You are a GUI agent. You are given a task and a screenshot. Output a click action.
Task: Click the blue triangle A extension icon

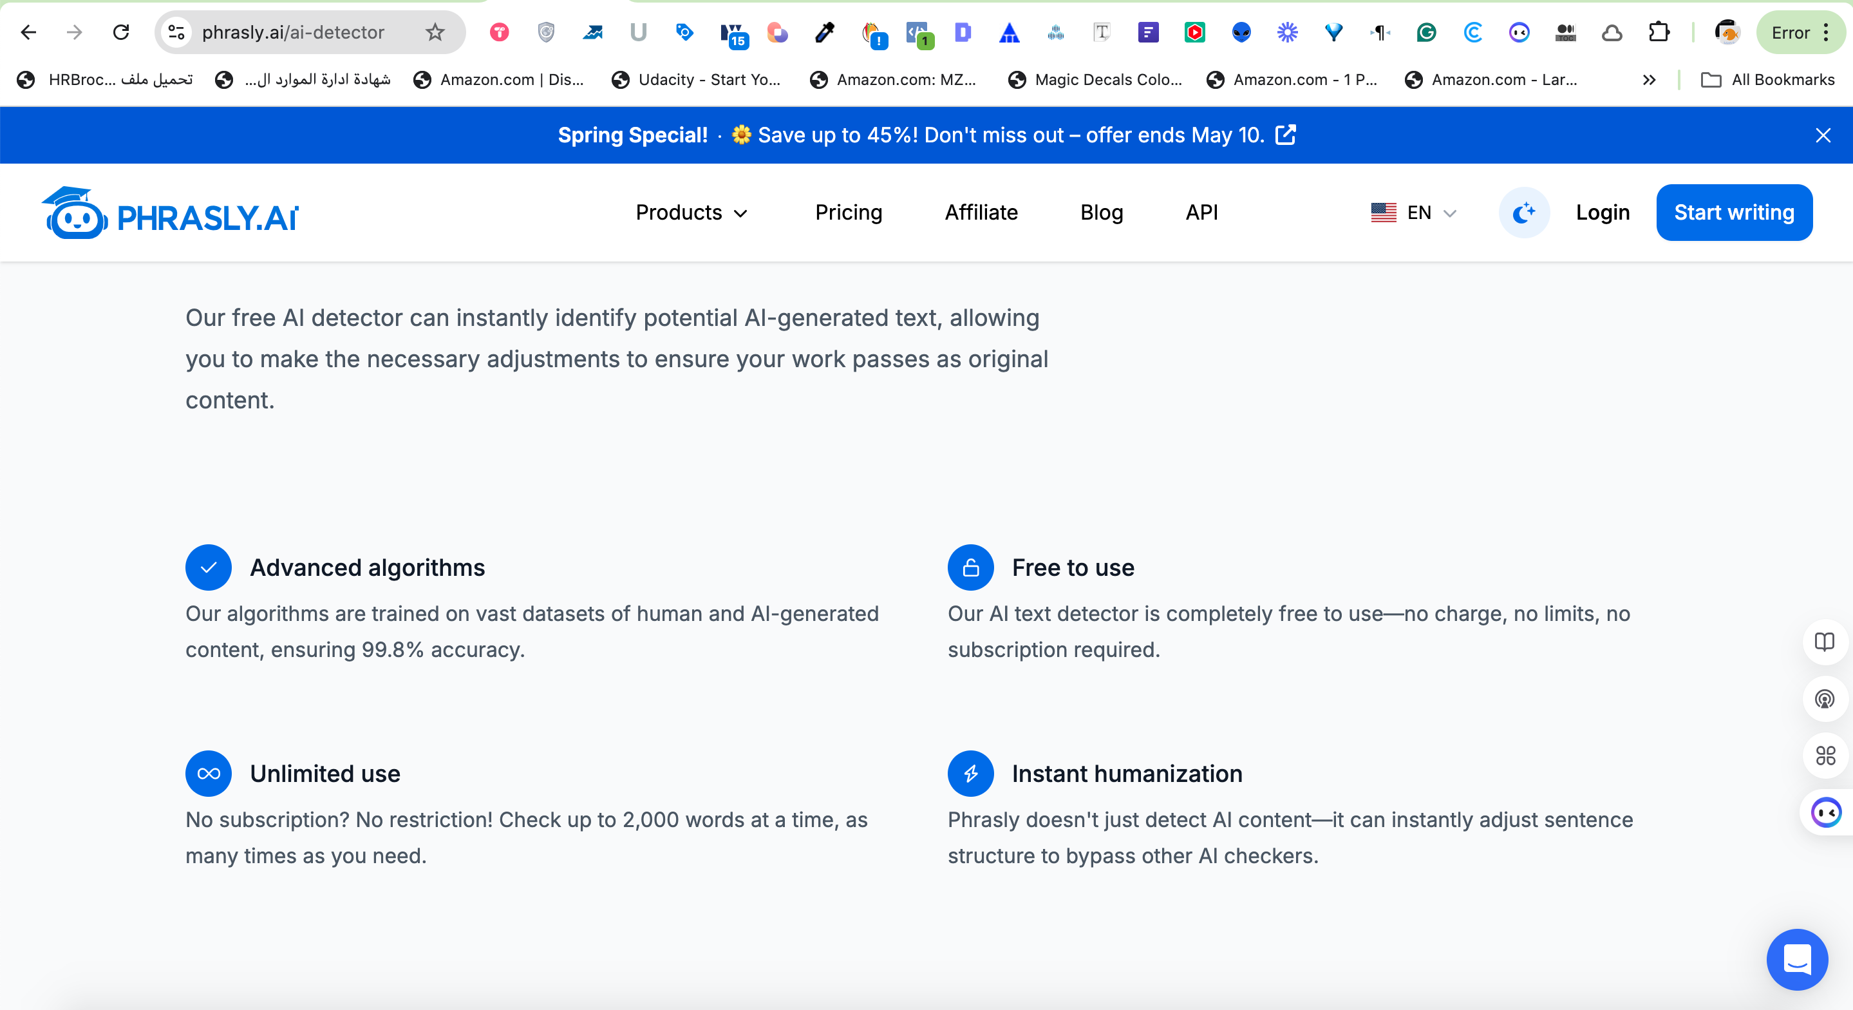pyautogui.click(x=1009, y=32)
